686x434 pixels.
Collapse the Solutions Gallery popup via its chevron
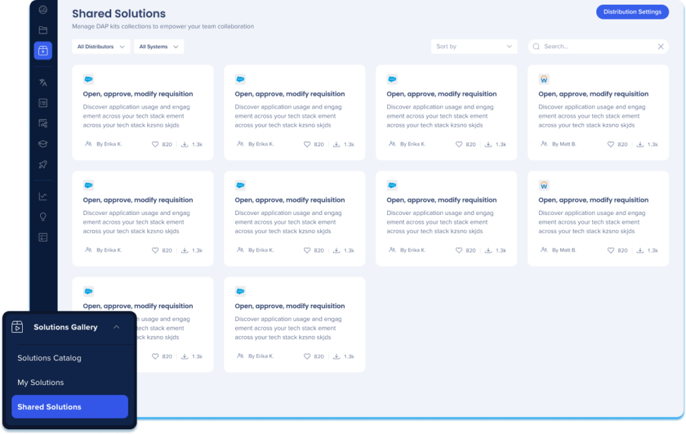coord(116,327)
